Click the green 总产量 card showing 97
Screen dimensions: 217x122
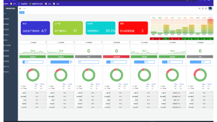click(x=68, y=28)
